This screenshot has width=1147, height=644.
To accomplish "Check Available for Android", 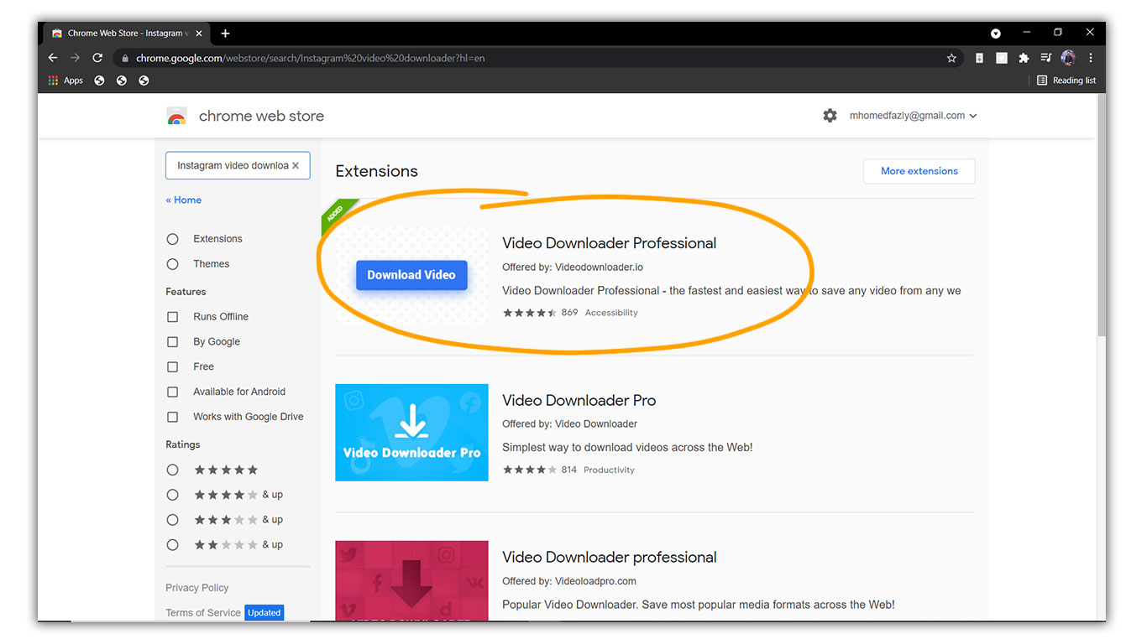I will [x=173, y=392].
